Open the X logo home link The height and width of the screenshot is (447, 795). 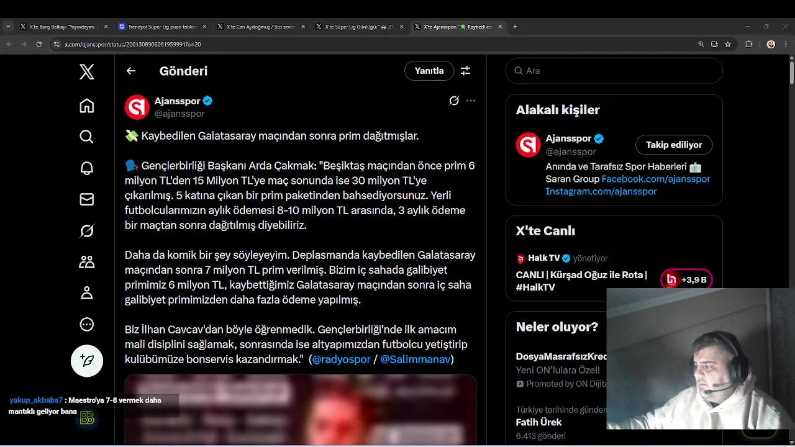[87, 72]
